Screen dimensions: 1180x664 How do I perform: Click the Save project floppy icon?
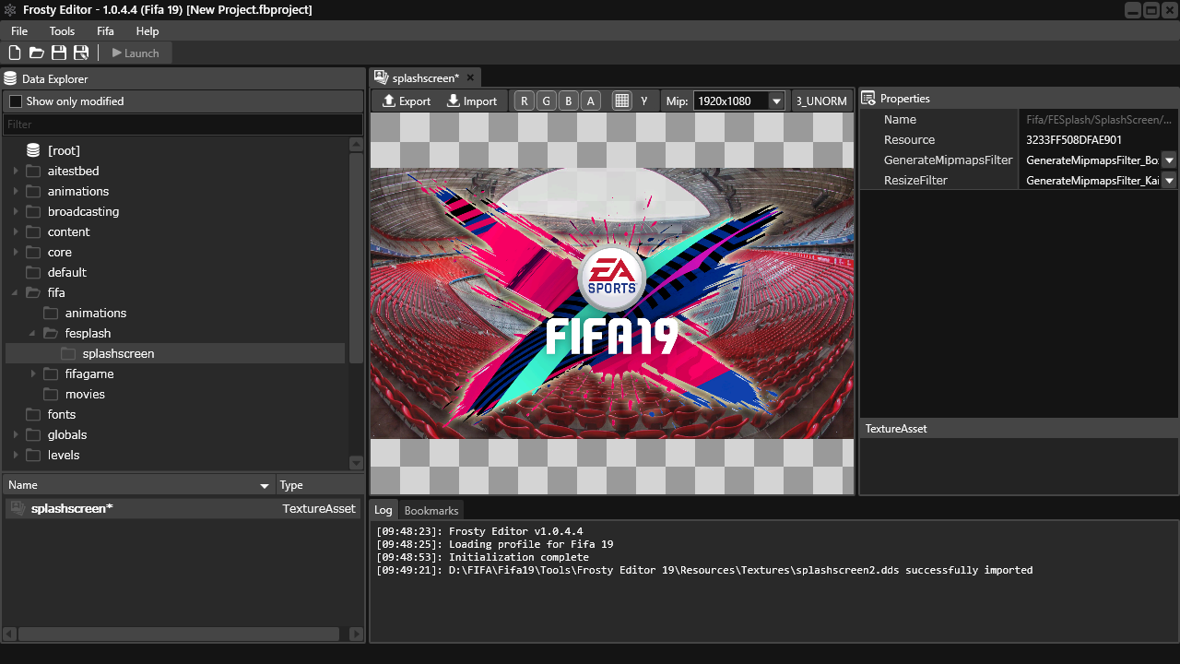click(x=59, y=53)
